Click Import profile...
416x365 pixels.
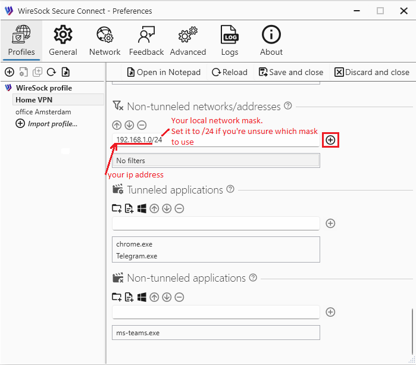[46, 124]
